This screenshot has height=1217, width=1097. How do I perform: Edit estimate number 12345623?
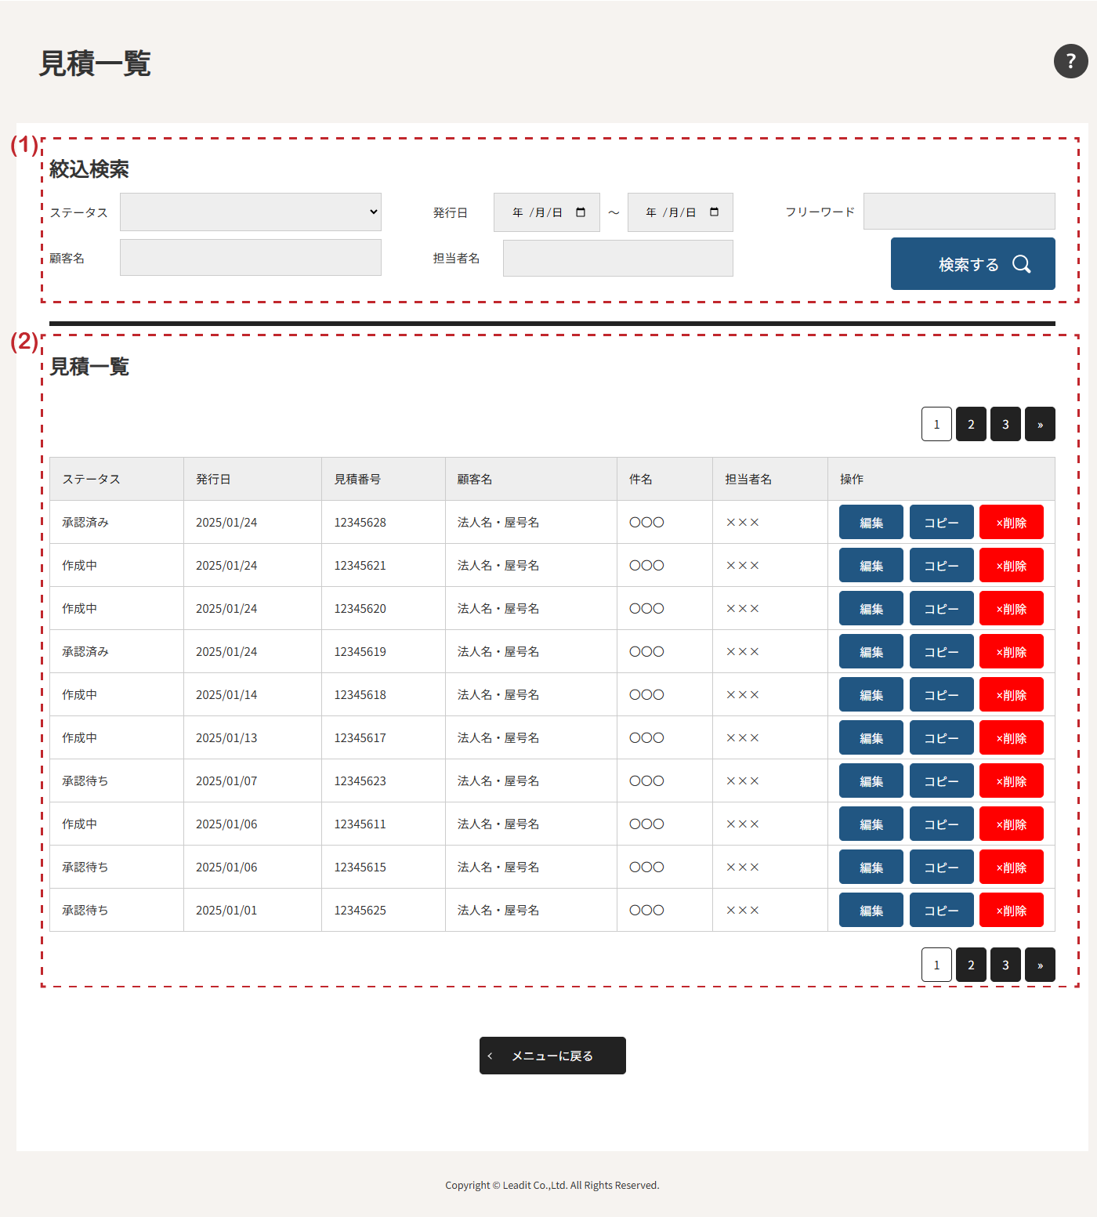click(x=871, y=781)
